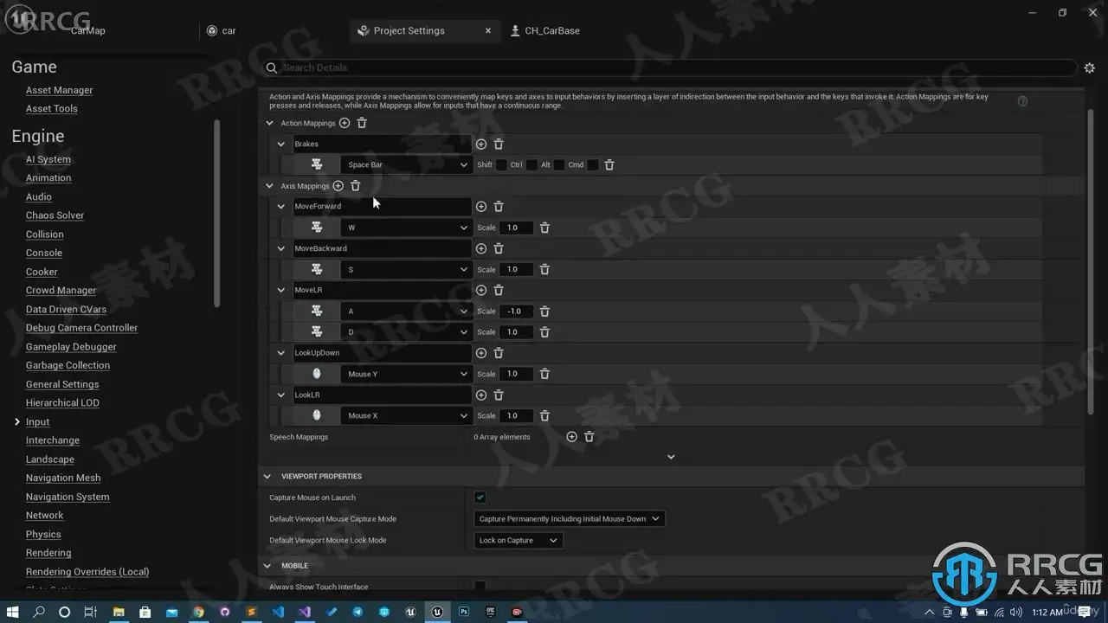
Task: Open the Lock on Capture dropdown
Action: point(519,541)
